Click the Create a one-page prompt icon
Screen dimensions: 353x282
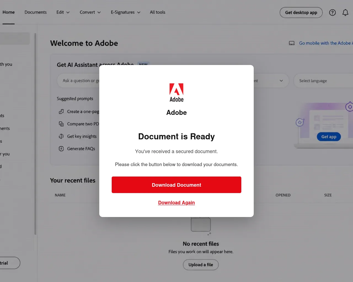(61, 112)
